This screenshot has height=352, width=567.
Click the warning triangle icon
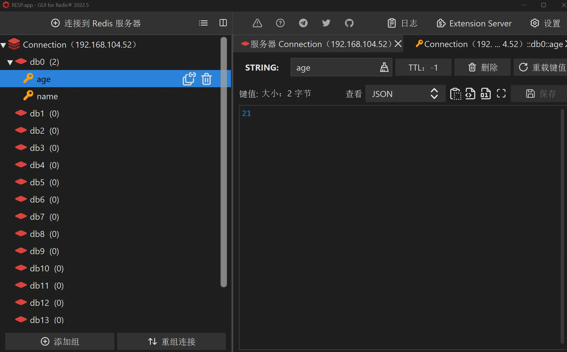[x=257, y=23]
